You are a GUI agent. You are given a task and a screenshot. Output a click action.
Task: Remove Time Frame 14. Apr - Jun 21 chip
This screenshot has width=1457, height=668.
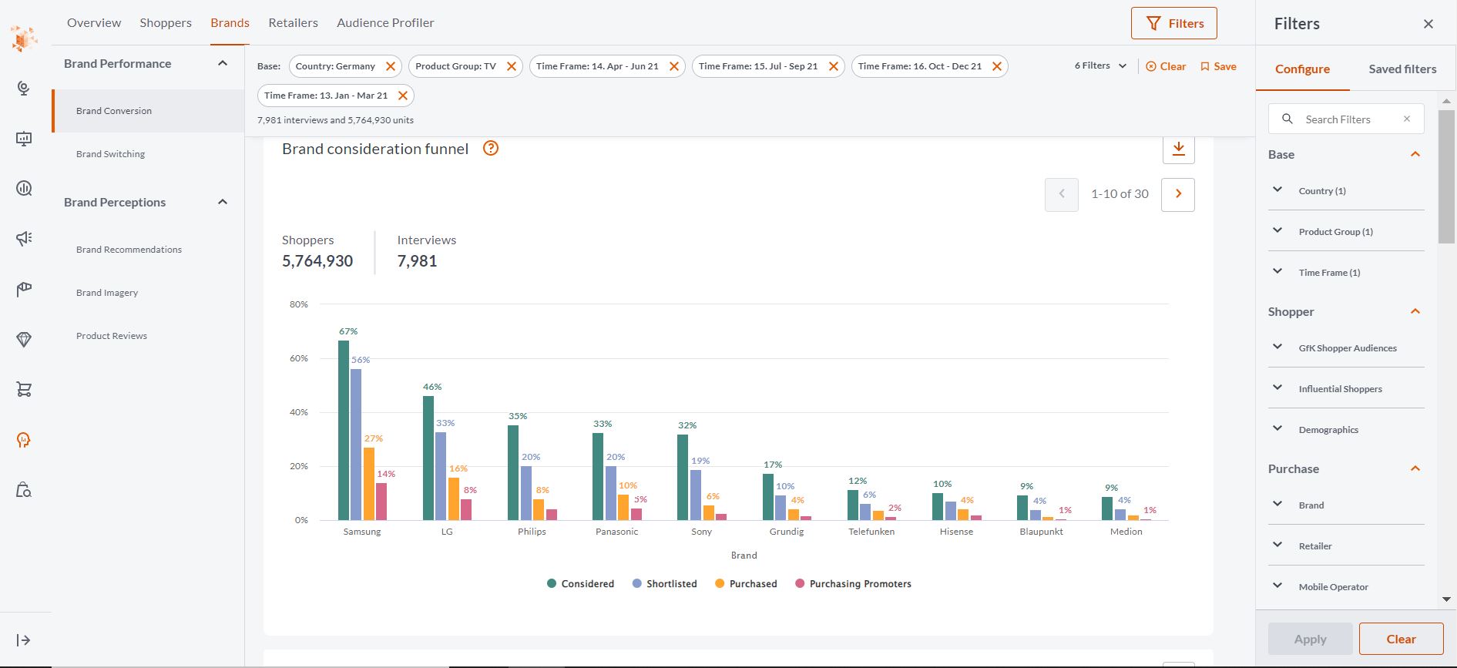coord(674,66)
